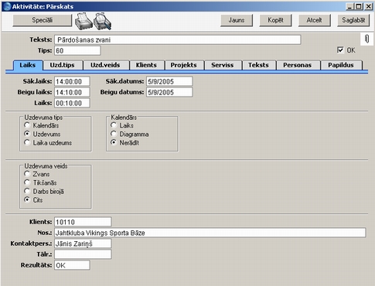This screenshot has width=375, height=286.
Task: Click the Speciāli button
Action: click(x=43, y=20)
